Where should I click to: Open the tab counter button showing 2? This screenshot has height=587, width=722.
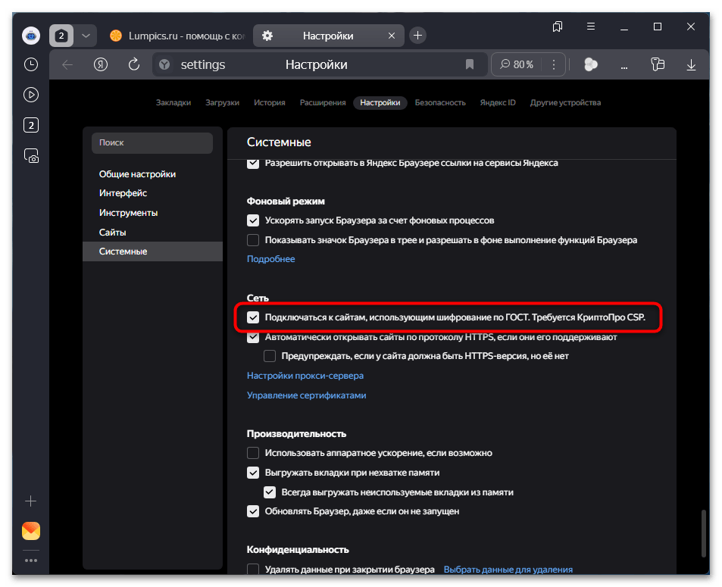(x=61, y=36)
